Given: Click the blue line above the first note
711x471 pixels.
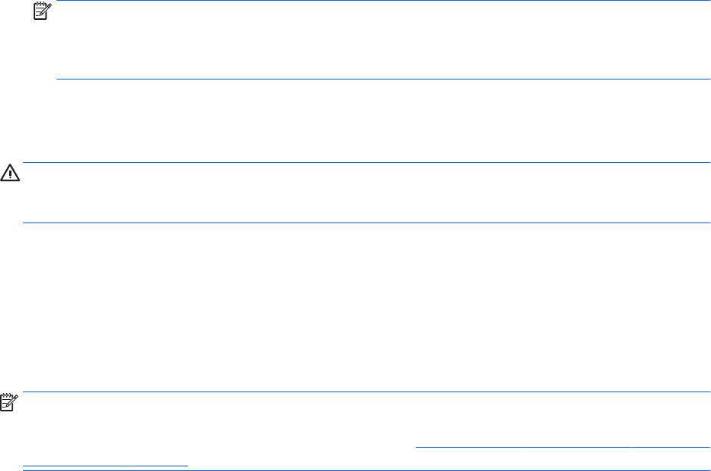Looking at the screenshot, I should [x=382, y=1].
